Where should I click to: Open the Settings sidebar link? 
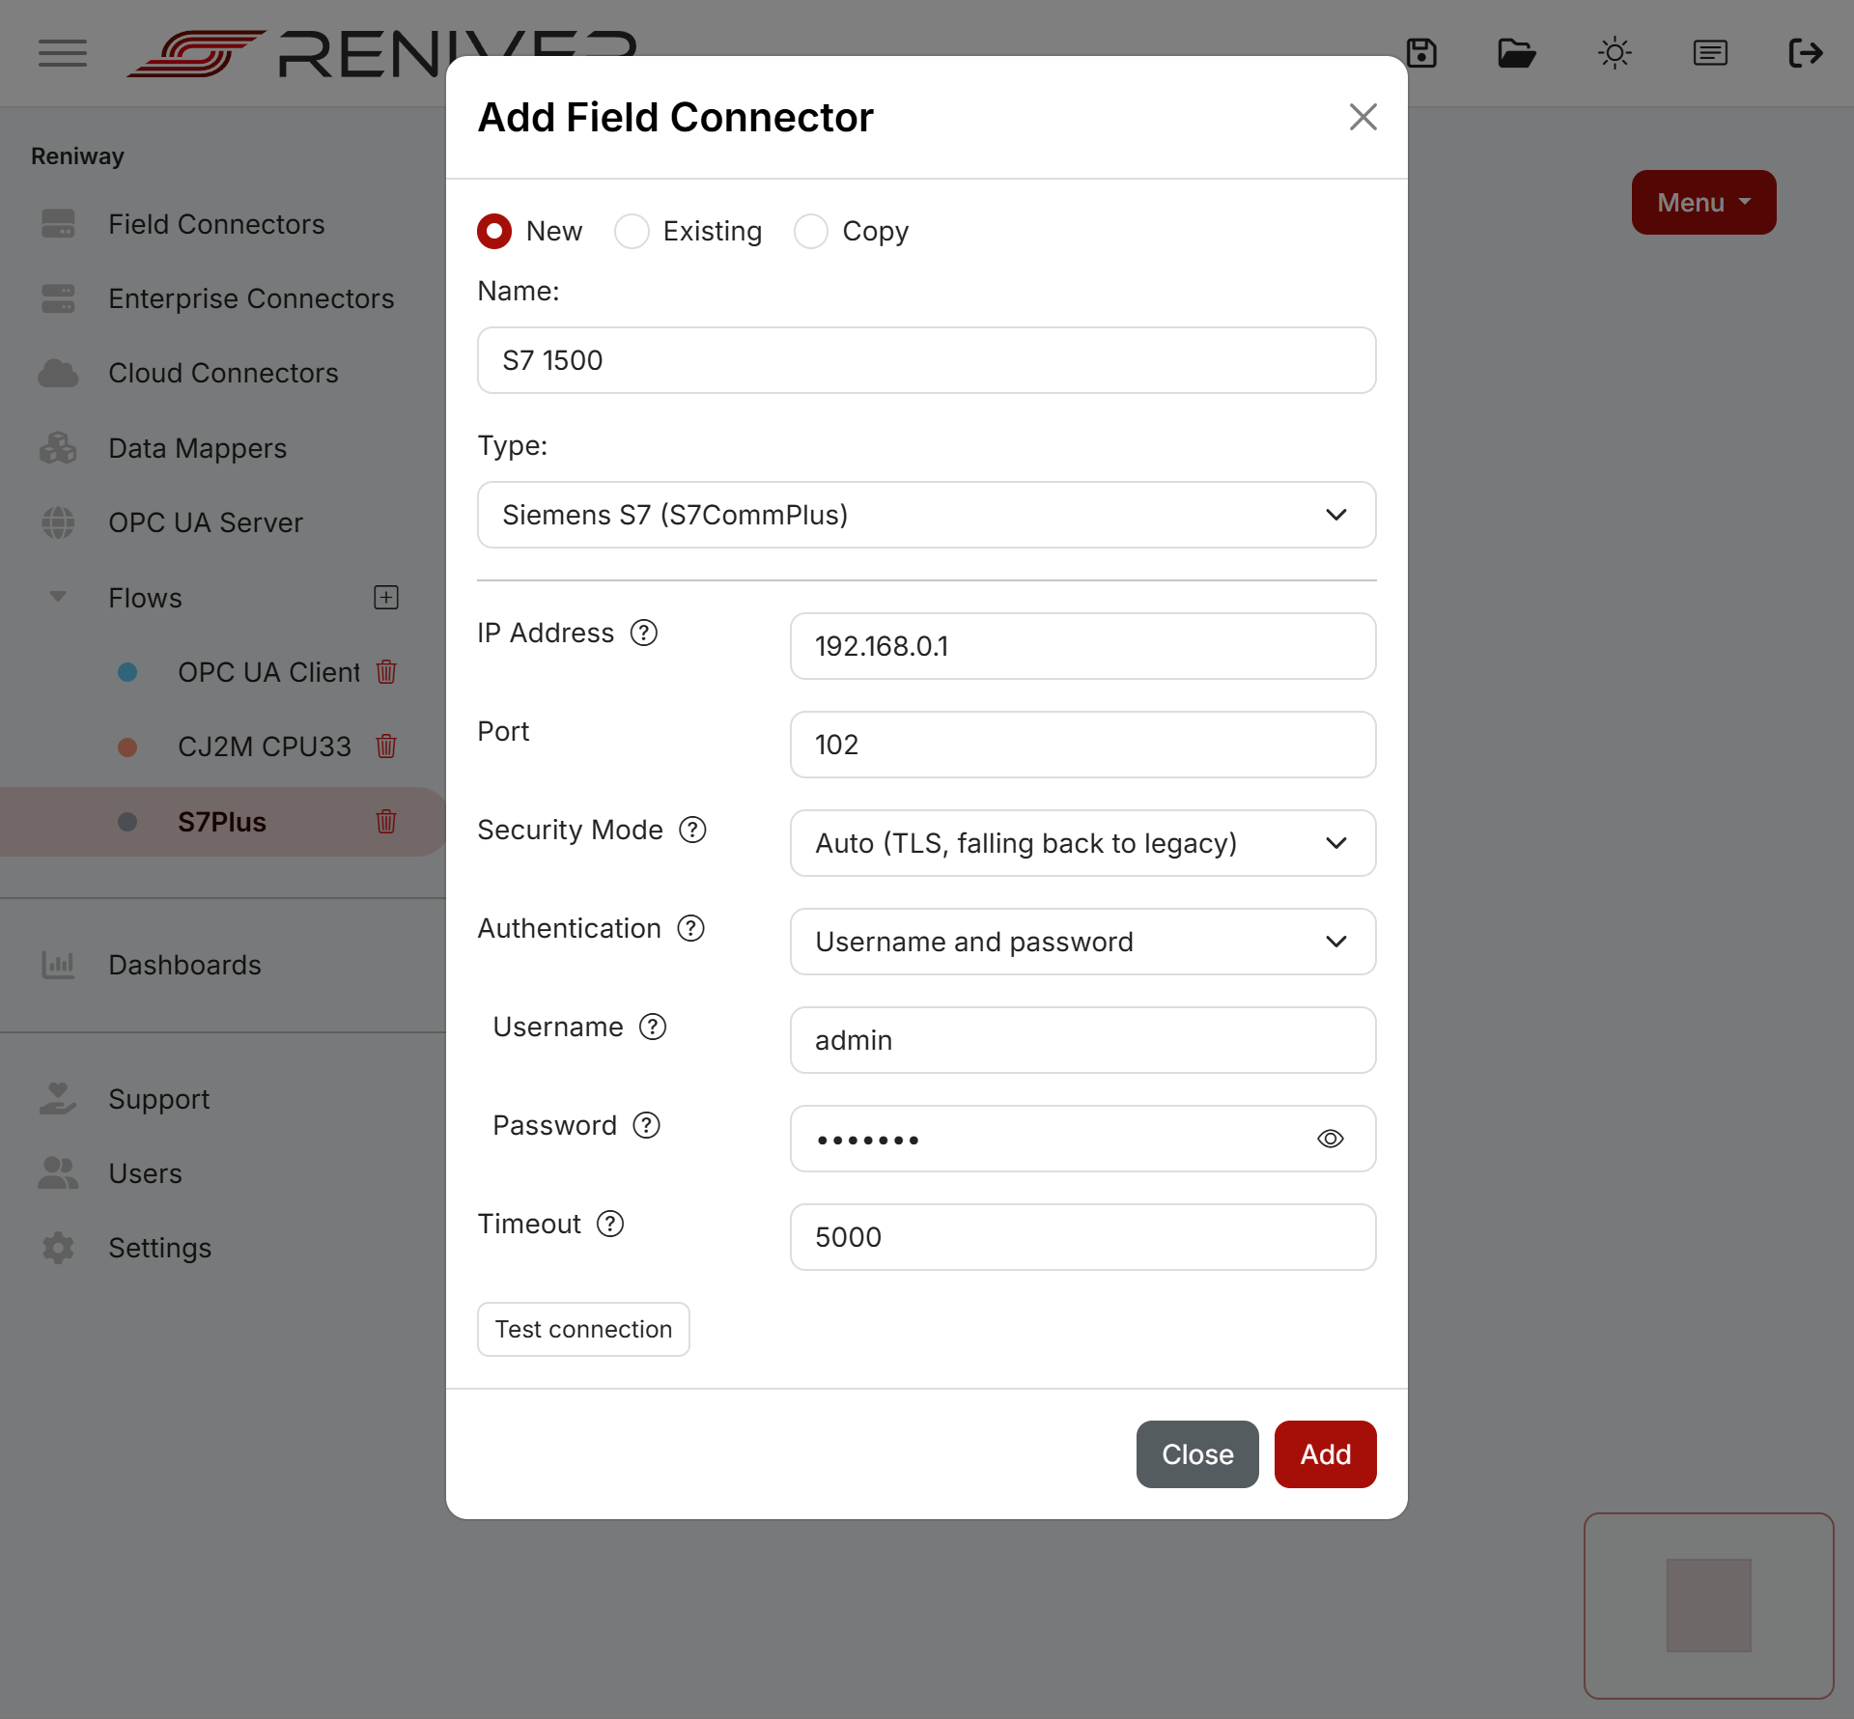point(159,1248)
